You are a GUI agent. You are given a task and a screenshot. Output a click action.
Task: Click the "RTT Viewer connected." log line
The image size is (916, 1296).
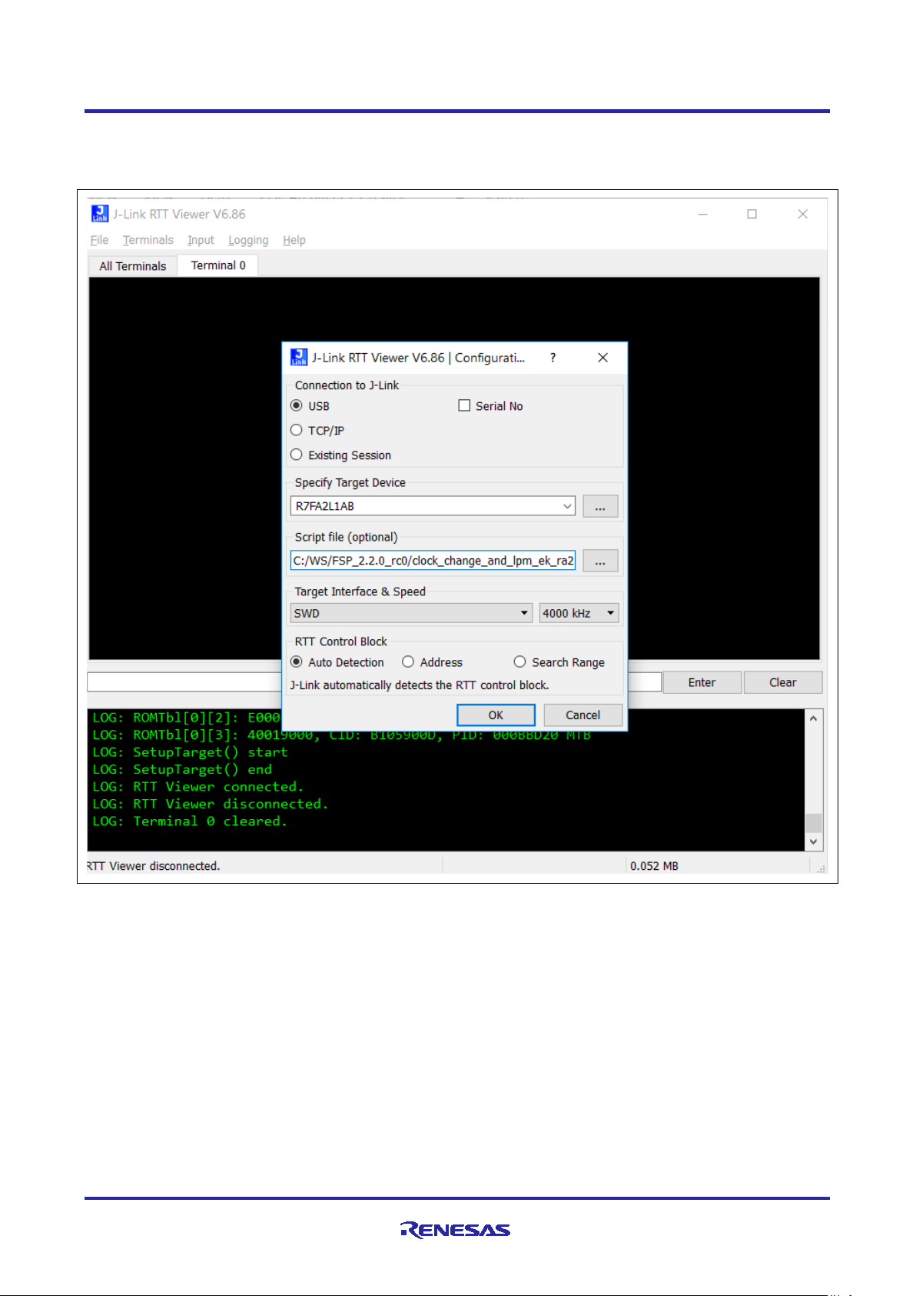[x=198, y=787]
